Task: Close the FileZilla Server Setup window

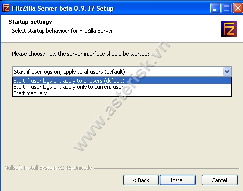Action: point(238,8)
